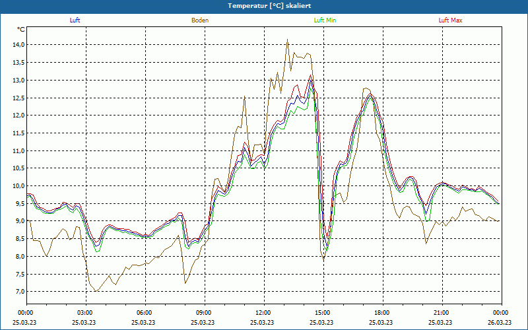Click the 14,0 y-axis value
This screenshot has height=330, width=528.
[18, 45]
